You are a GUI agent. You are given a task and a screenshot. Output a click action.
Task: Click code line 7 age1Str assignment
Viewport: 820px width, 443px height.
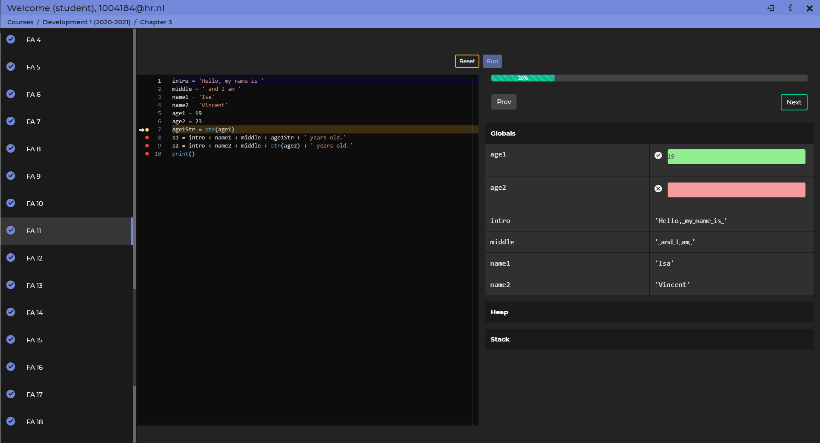click(x=203, y=130)
